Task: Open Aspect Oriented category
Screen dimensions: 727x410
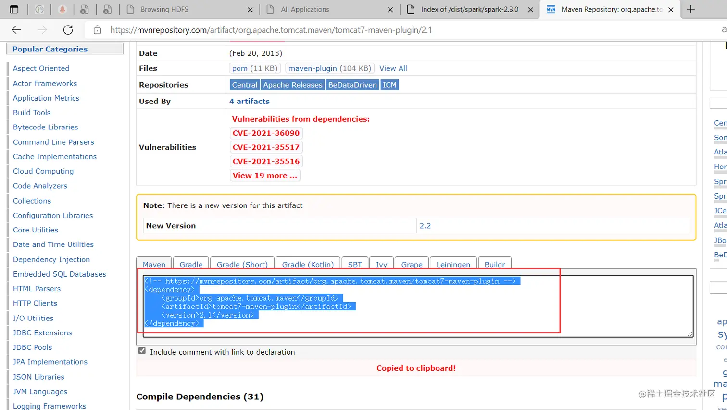Action: [41, 68]
